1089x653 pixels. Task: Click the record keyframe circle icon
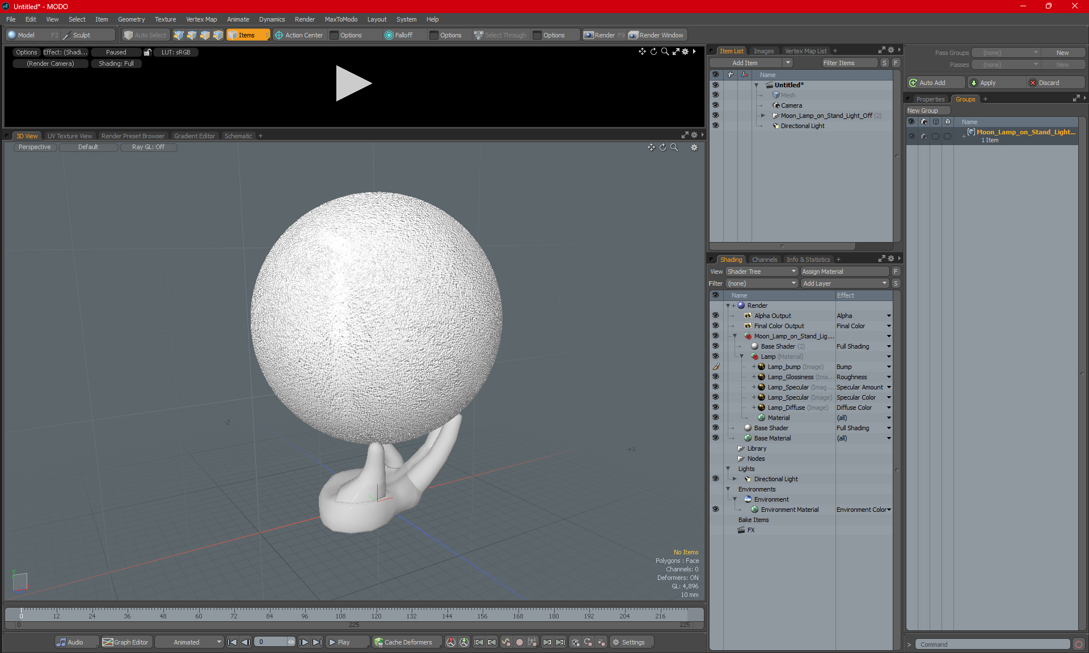(x=519, y=642)
